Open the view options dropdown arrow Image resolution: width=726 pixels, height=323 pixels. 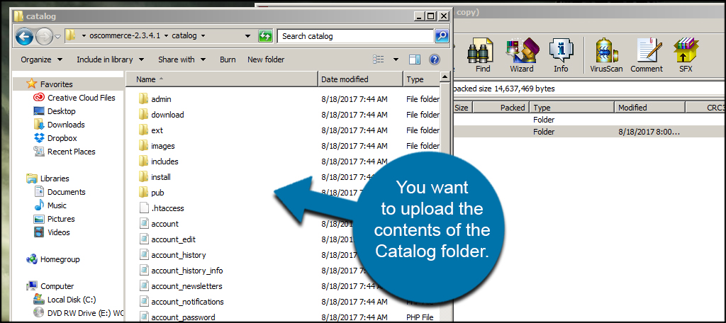(x=396, y=59)
